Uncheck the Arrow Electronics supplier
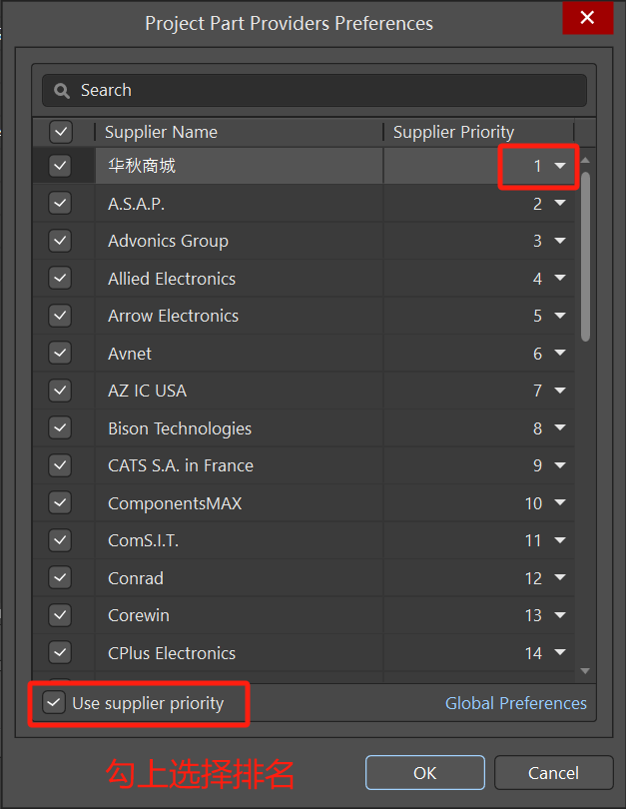626x809 pixels. coord(61,316)
